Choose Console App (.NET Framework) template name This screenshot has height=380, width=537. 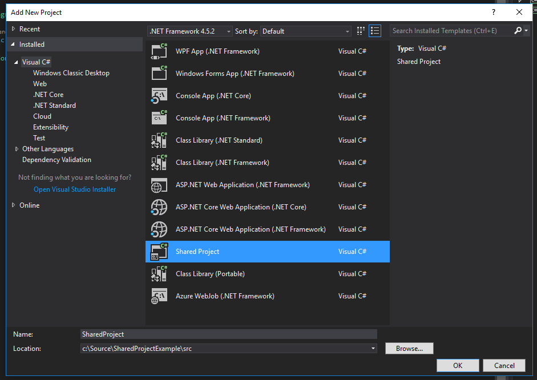click(223, 118)
